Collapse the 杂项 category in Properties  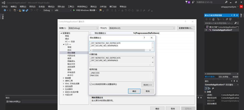[x=205, y=92]
